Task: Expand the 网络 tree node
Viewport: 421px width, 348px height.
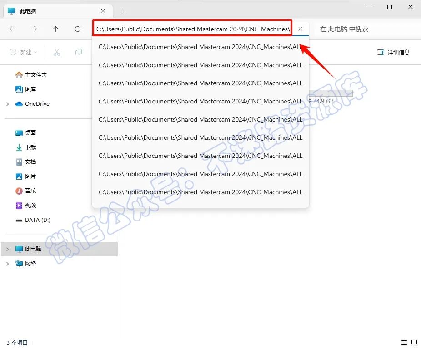Action: [8, 264]
